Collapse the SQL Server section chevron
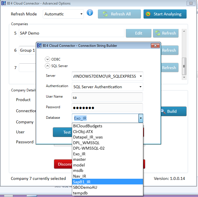This screenshot has height=197, width=198. [x=47, y=66]
